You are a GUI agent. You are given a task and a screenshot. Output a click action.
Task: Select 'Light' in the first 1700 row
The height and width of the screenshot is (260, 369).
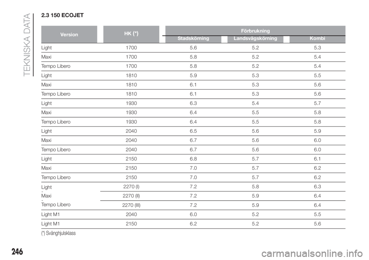point(47,48)
